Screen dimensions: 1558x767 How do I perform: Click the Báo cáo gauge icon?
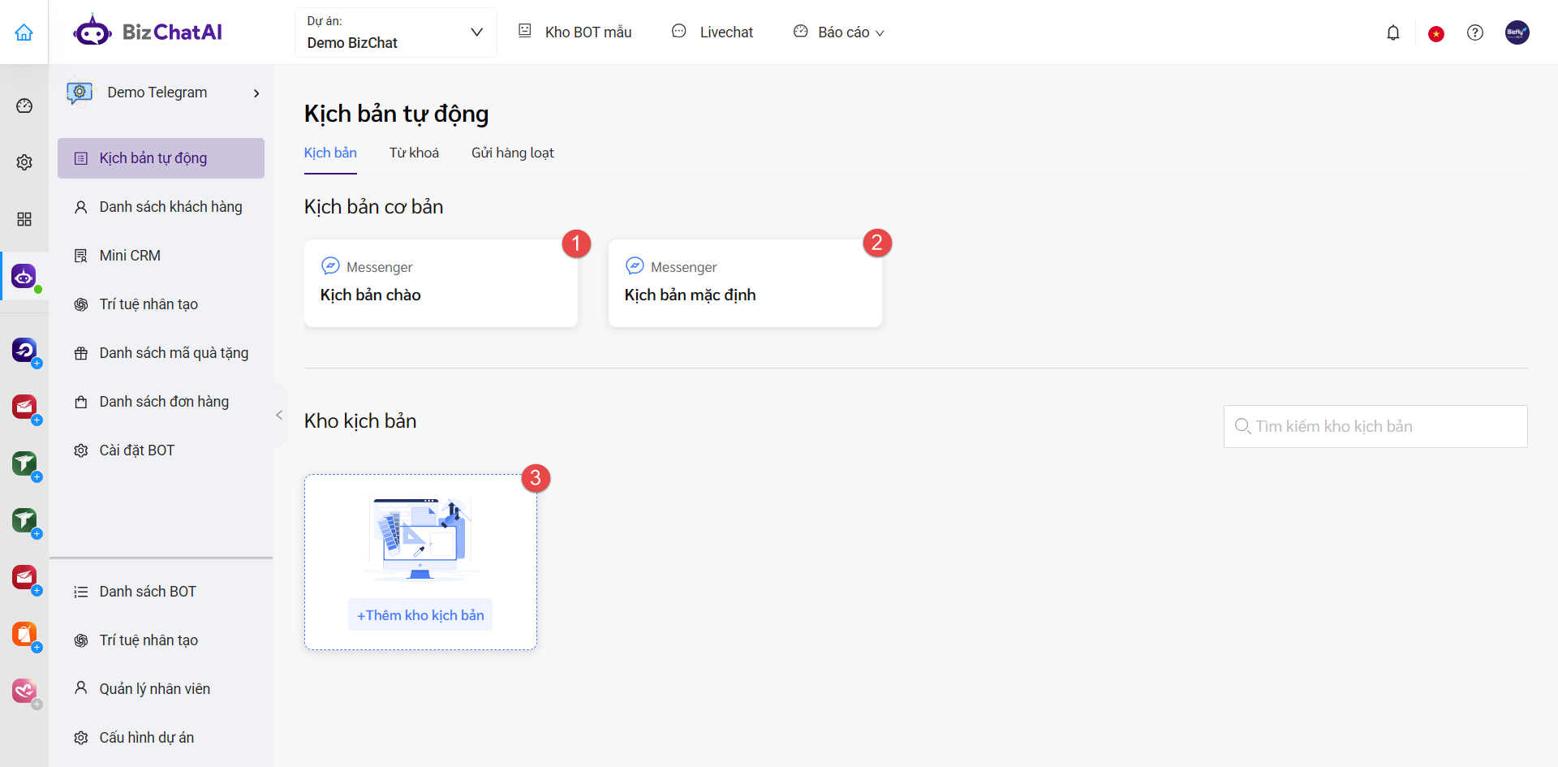click(x=801, y=31)
